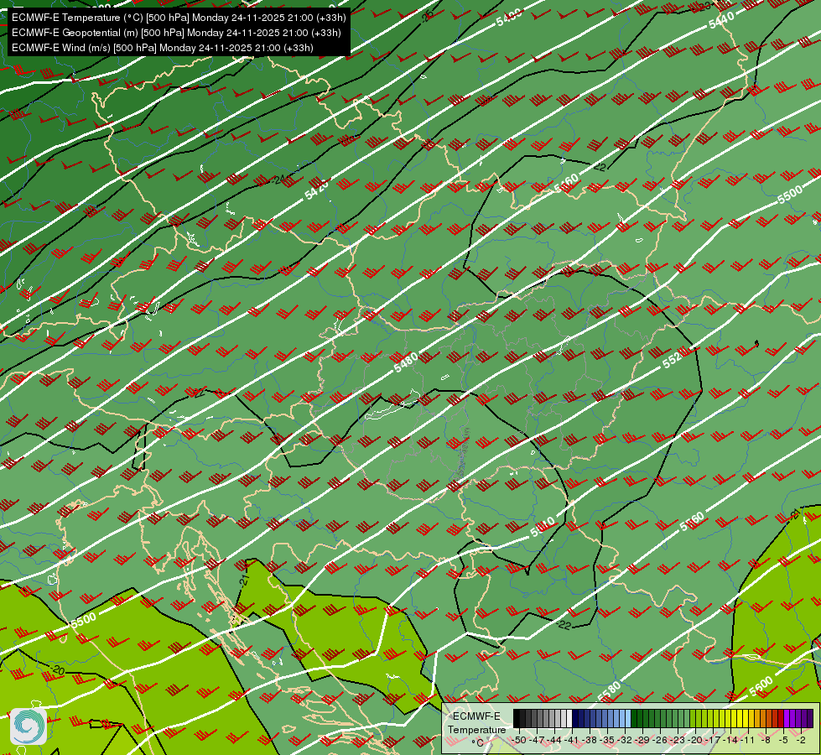The width and height of the screenshot is (821, 755).
Task: Click the 5420 geopotential contour label
Action: pos(317,189)
